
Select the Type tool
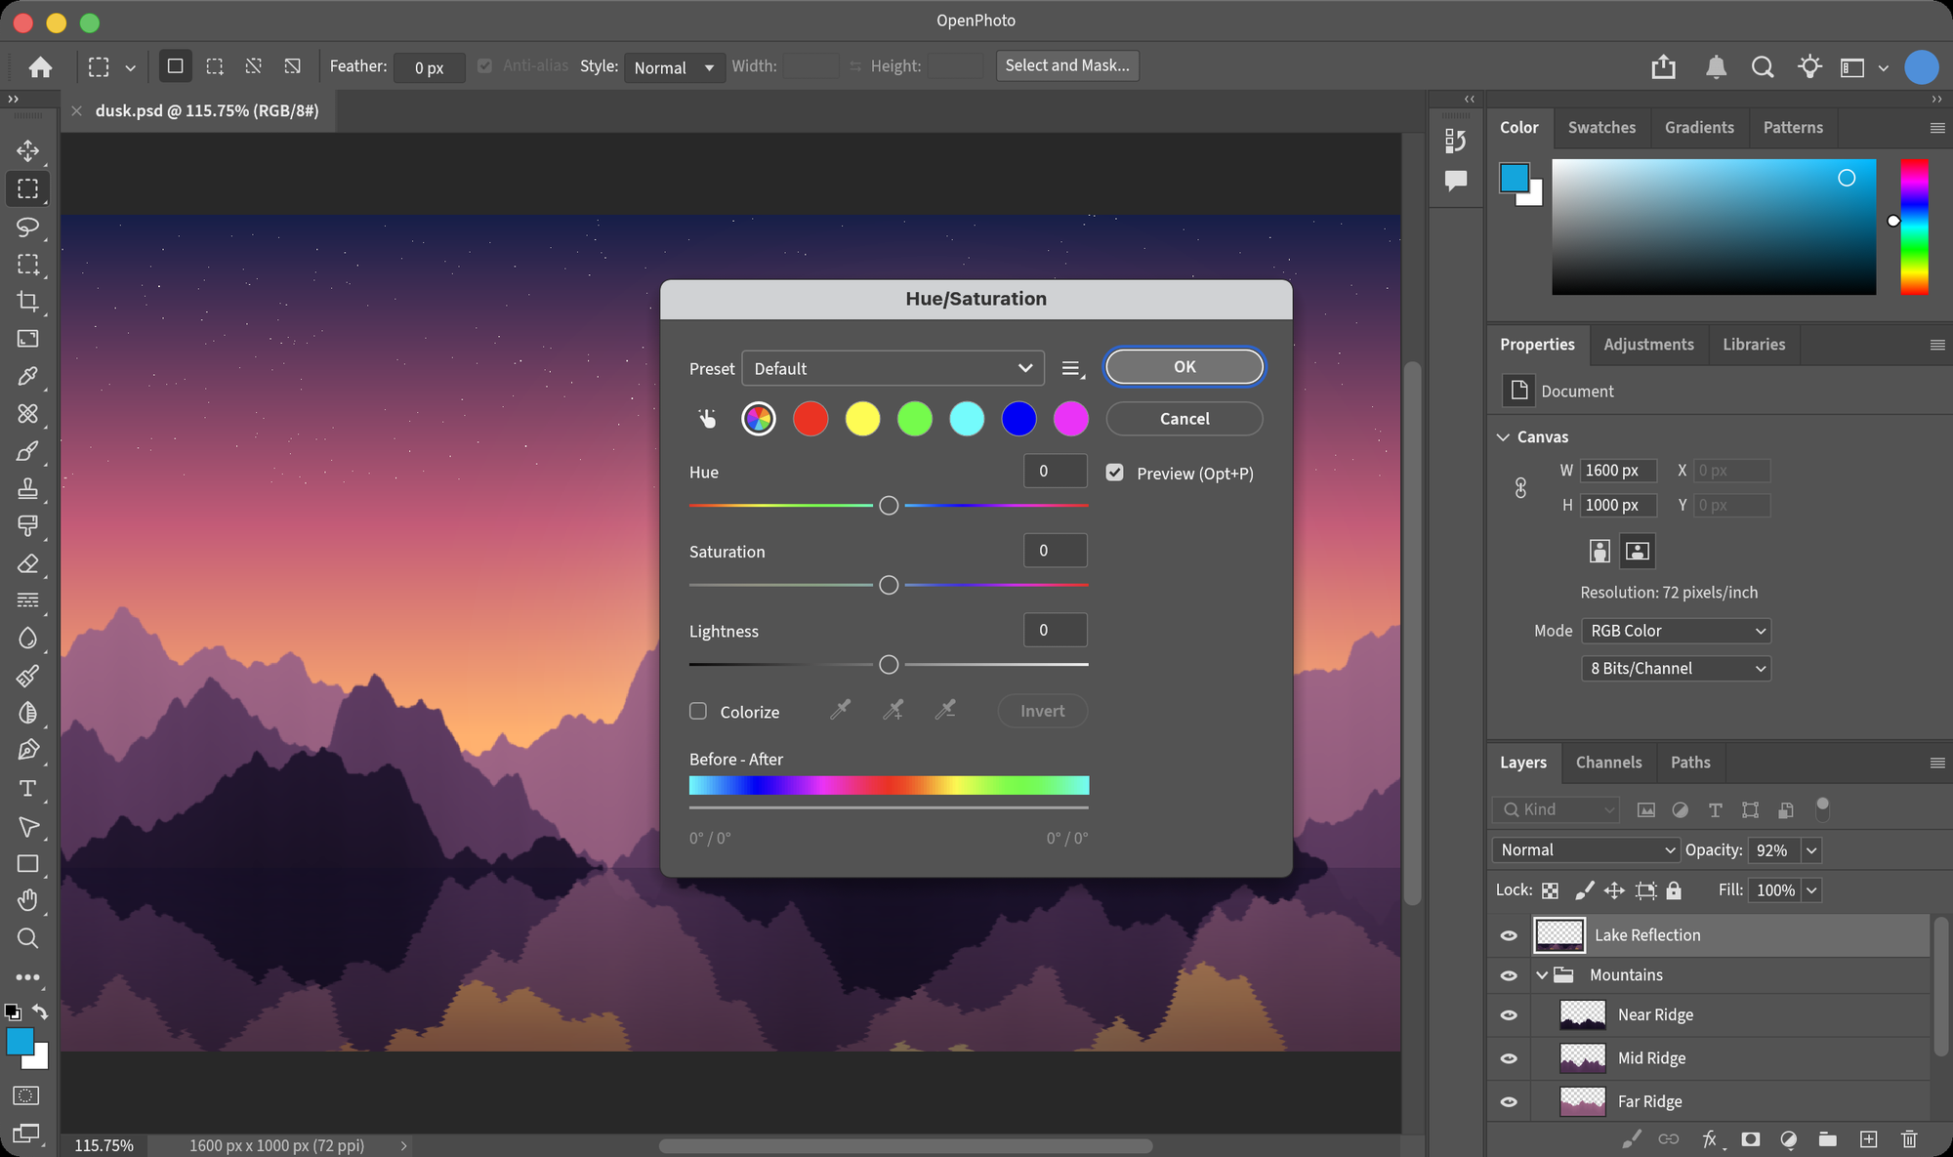click(27, 788)
